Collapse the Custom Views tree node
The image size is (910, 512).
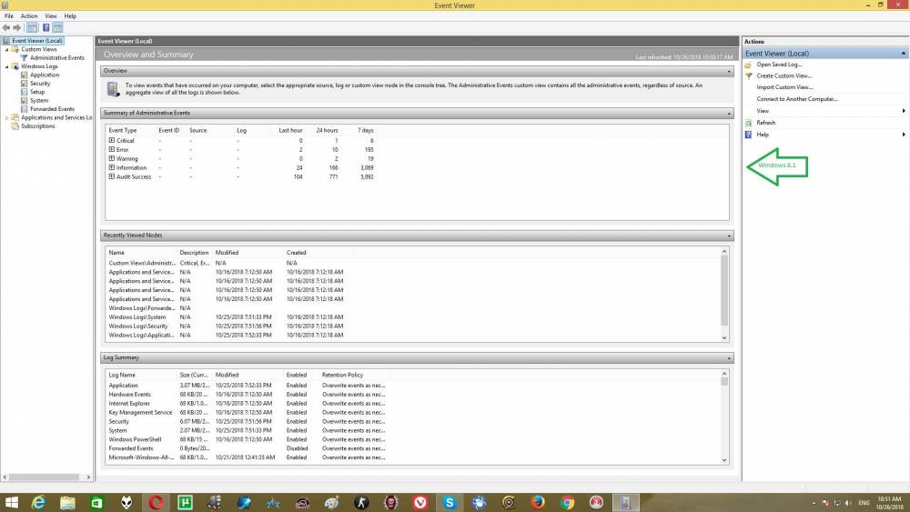tap(7, 50)
